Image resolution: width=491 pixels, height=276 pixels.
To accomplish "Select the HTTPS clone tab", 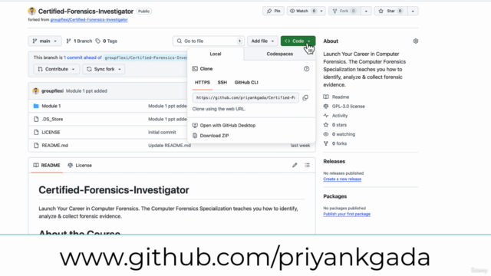I will (203, 82).
